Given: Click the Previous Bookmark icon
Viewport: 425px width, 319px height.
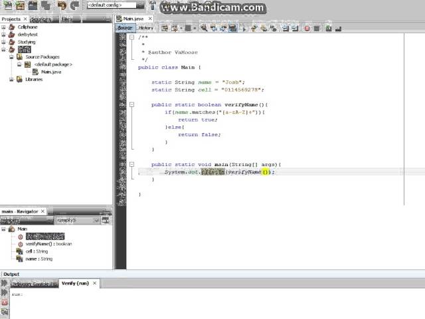Looking at the screenshot, I should click(x=254, y=28).
